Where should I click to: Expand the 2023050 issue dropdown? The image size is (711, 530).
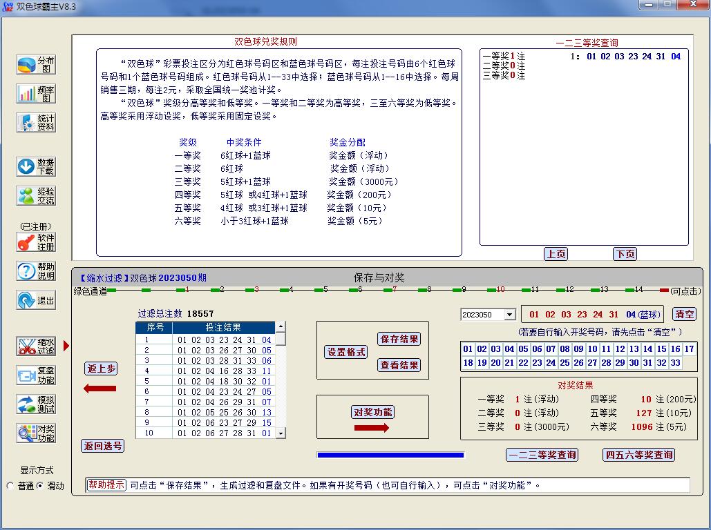(x=510, y=315)
